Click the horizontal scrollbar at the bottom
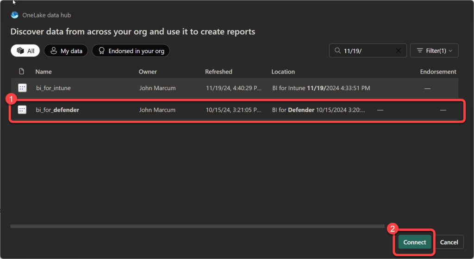Screen dimensions: 474x259 tap(197, 226)
